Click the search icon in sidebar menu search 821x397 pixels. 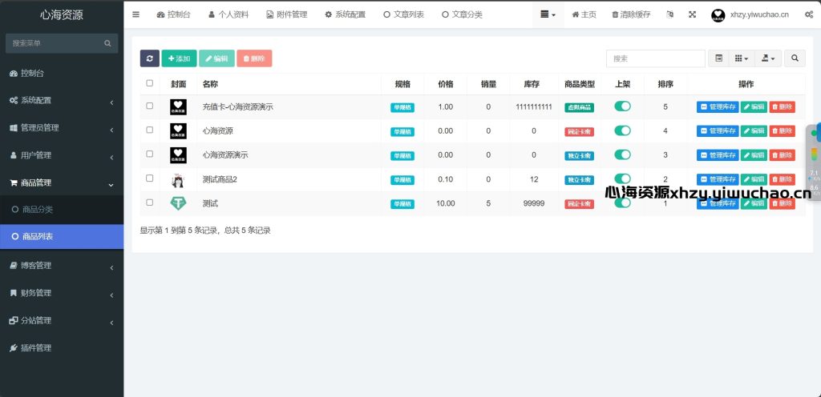107,43
